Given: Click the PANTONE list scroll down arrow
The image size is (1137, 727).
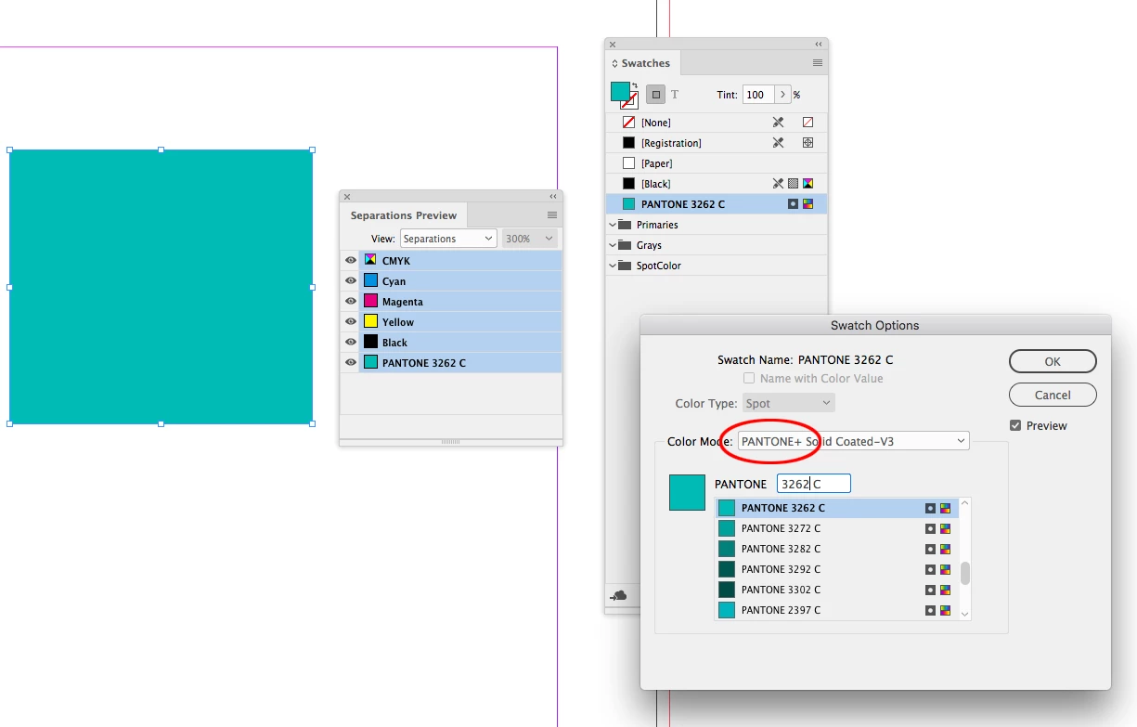Looking at the screenshot, I should pos(965,614).
